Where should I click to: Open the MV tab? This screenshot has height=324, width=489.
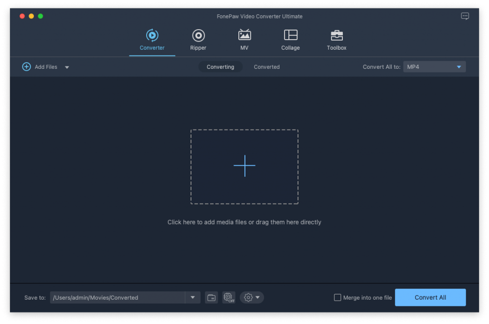tap(244, 40)
